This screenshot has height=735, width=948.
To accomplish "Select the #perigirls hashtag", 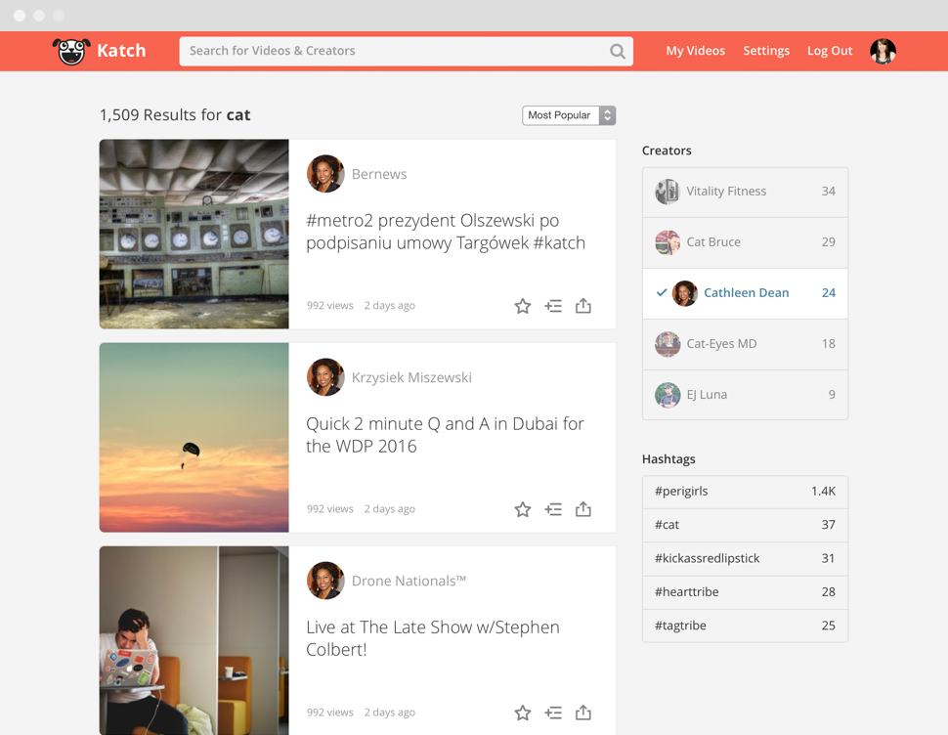I will coord(745,492).
